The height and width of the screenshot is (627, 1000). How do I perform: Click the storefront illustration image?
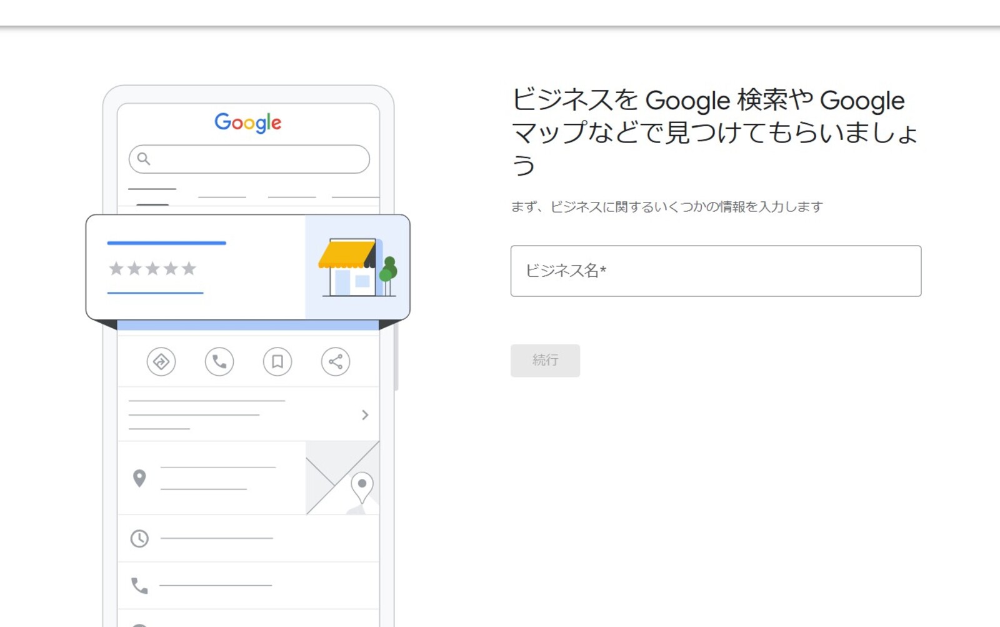[357, 267]
